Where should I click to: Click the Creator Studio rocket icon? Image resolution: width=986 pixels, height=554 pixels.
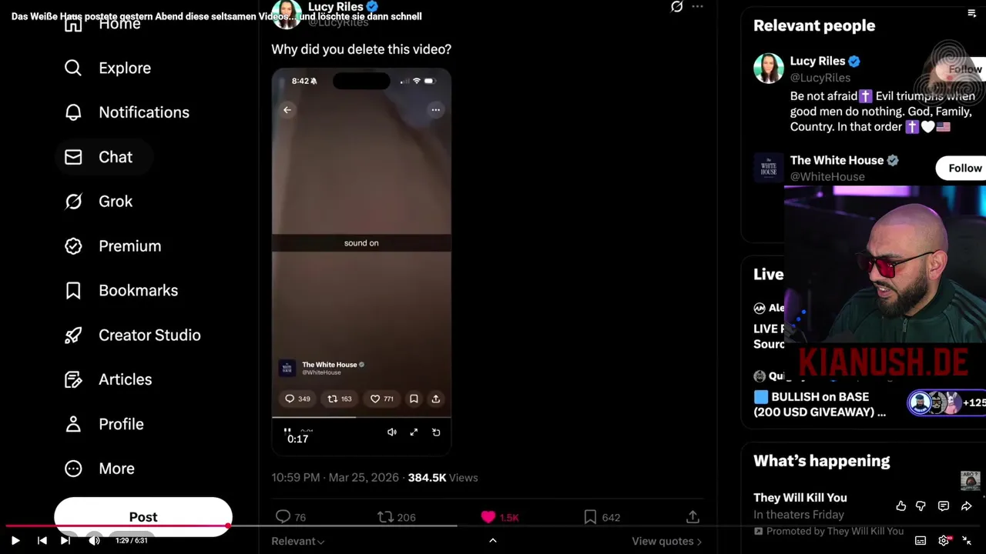click(x=73, y=335)
